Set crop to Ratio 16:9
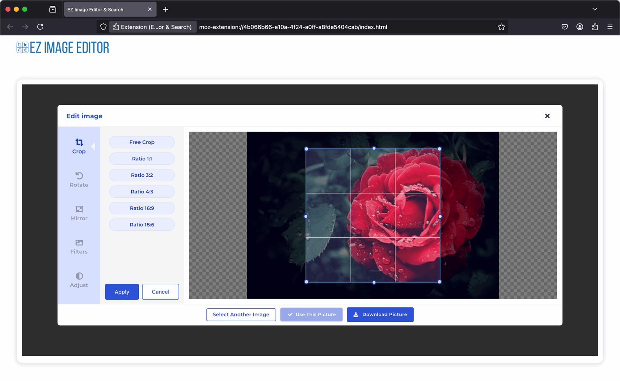 [142, 208]
